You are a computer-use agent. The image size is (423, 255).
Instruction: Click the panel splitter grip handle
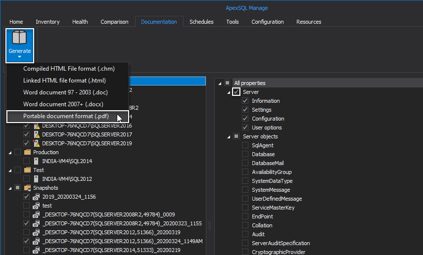(x=210, y=226)
